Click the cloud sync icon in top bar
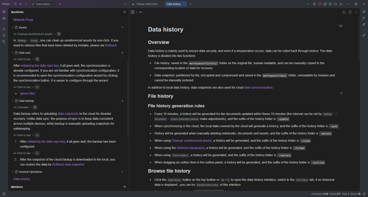This screenshot has width=368, height=197. click(15, 4)
